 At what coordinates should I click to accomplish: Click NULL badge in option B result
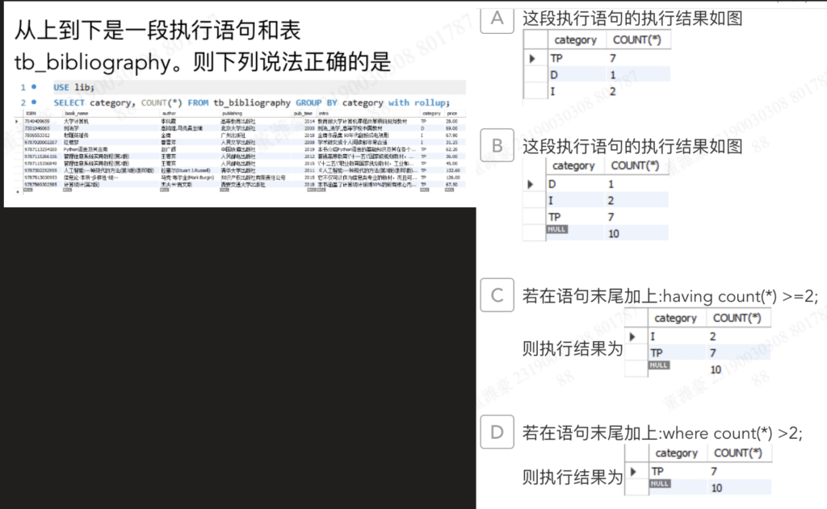pos(556,231)
